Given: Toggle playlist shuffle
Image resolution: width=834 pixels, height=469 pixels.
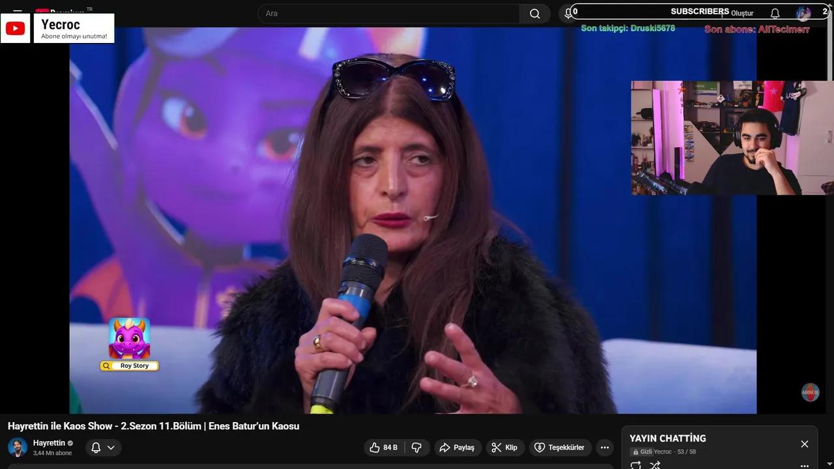Looking at the screenshot, I should [655, 465].
